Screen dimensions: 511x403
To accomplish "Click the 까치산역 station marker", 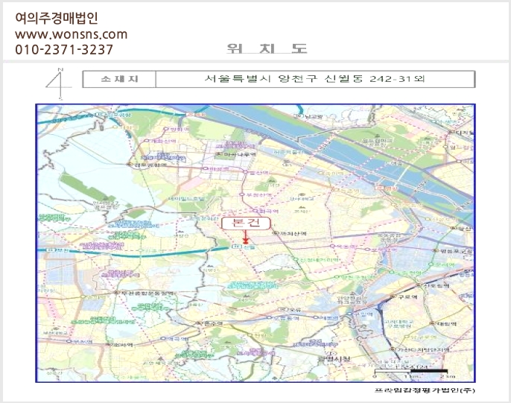I will coord(276,233).
